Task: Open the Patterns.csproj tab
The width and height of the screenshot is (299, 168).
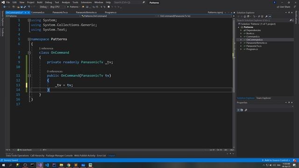Action: coord(215,13)
